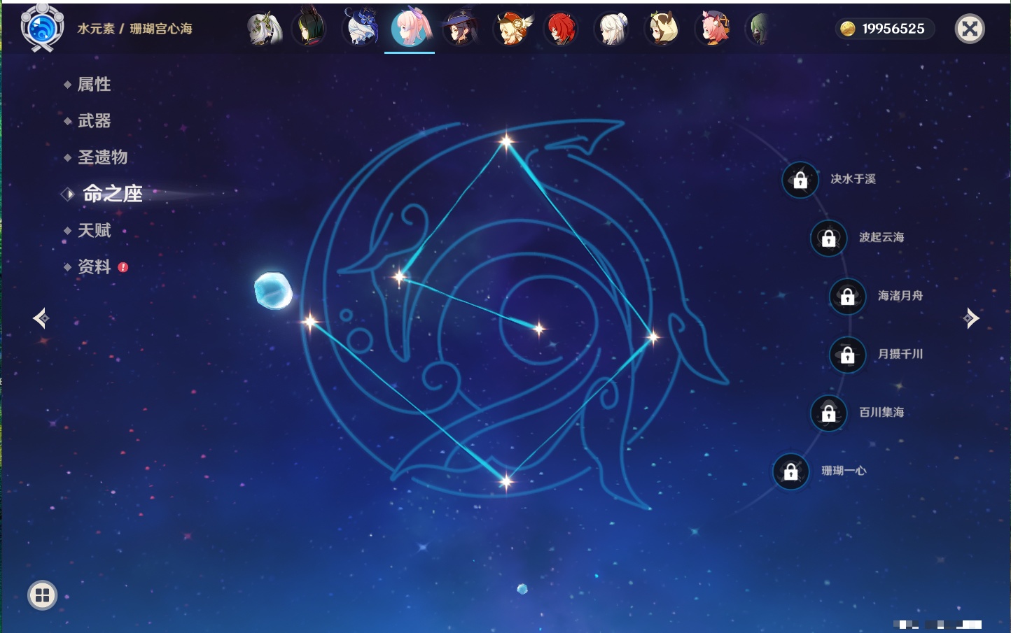This screenshot has width=1011, height=633.
Task: Select the Tighnari avatar with dark green hair
Action: 309,27
